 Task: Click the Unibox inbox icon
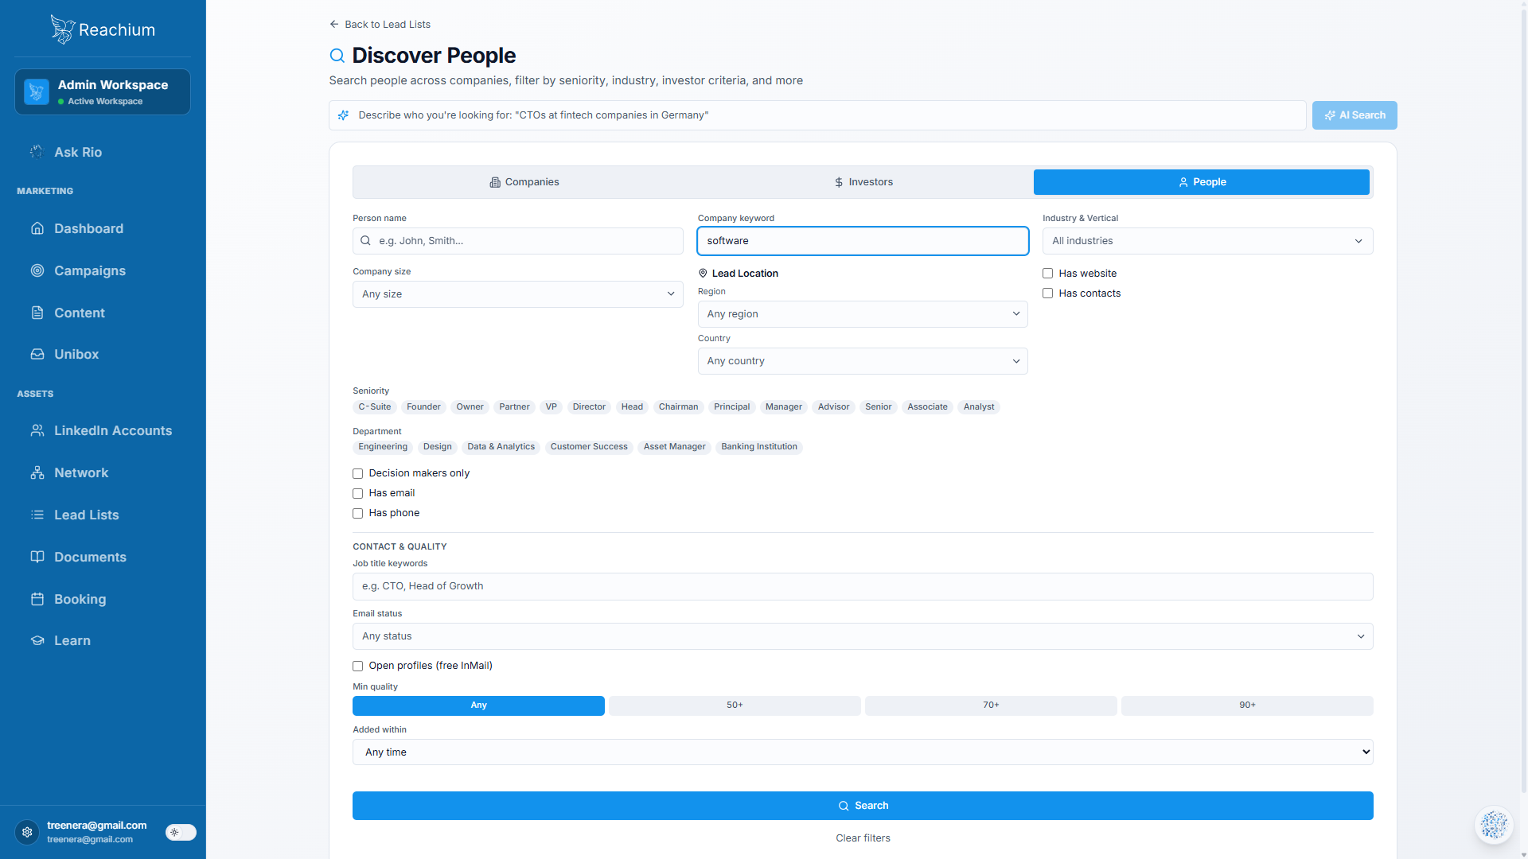coord(37,354)
